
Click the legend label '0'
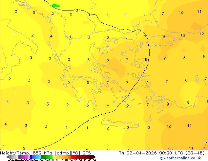point(53,160)
